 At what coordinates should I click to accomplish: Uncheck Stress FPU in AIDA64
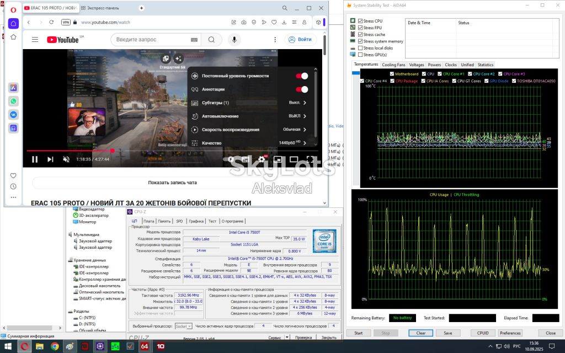coord(360,28)
